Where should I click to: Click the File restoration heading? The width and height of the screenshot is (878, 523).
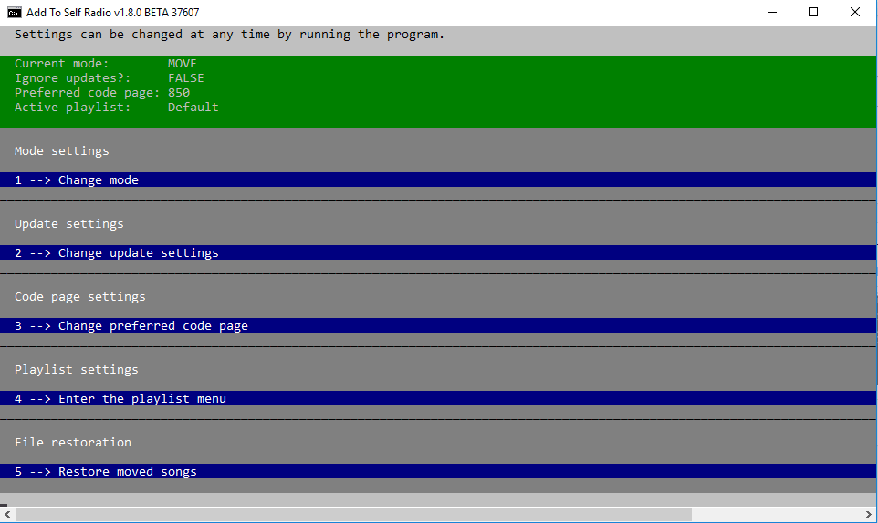pyautogui.click(x=73, y=443)
